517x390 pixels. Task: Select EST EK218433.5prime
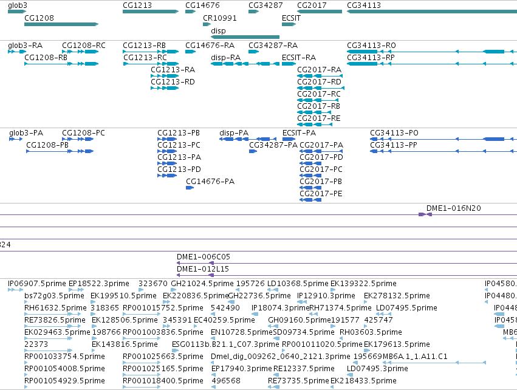pos(363,381)
